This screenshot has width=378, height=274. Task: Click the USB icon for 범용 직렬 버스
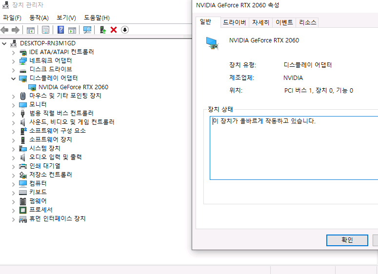[x=22, y=113]
